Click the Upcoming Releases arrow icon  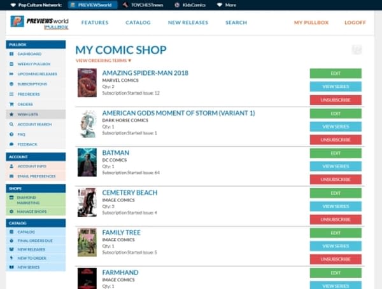11,74
